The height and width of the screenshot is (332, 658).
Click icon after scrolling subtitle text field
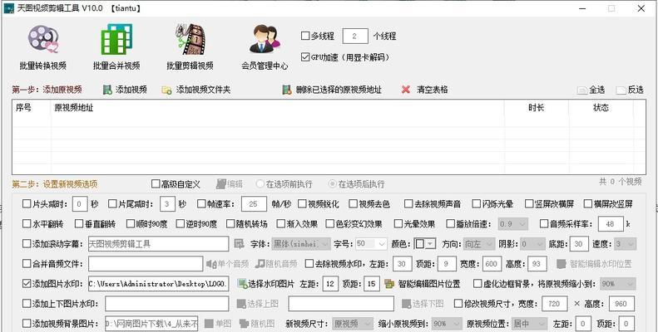click(x=239, y=244)
